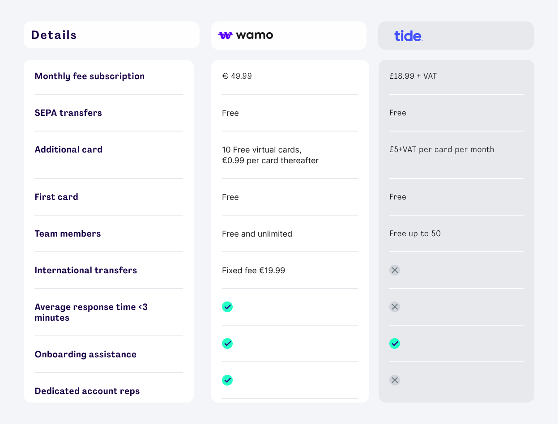Click tide's checkmark for Onboarding assistance
Viewport: 558px width, 424px height.
[394, 343]
